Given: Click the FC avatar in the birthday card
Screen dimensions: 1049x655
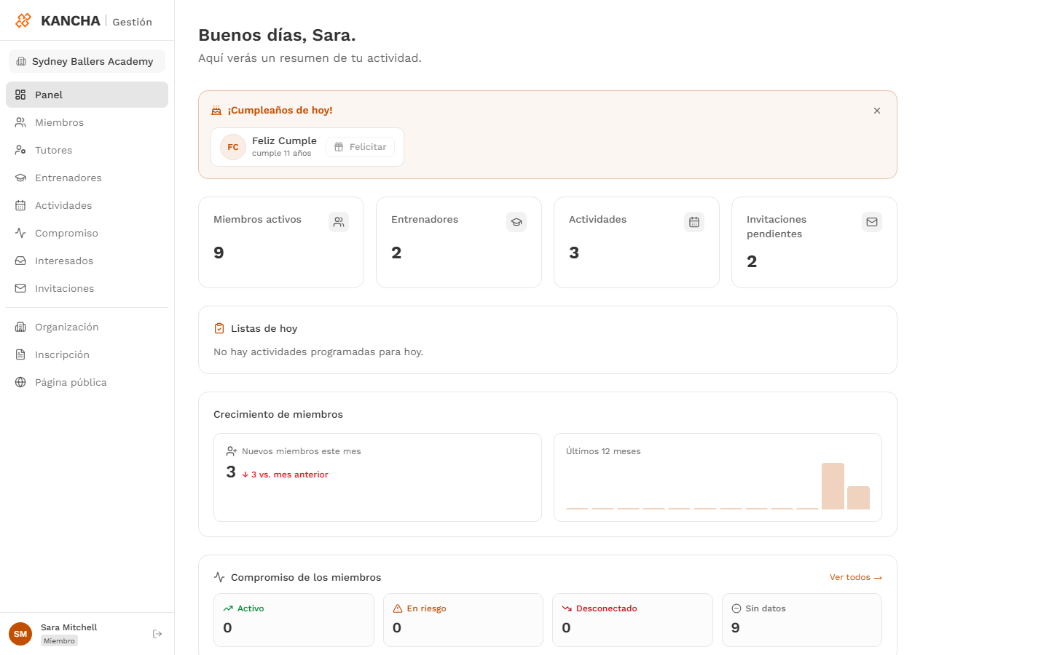Looking at the screenshot, I should pyautogui.click(x=233, y=147).
